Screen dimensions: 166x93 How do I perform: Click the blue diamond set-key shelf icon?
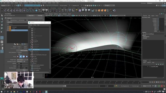36,10
